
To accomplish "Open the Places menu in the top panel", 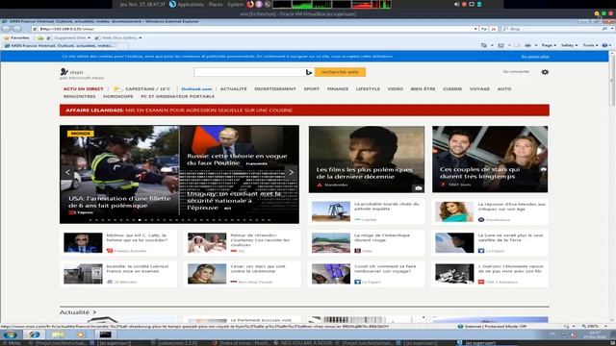I will point(216,4).
